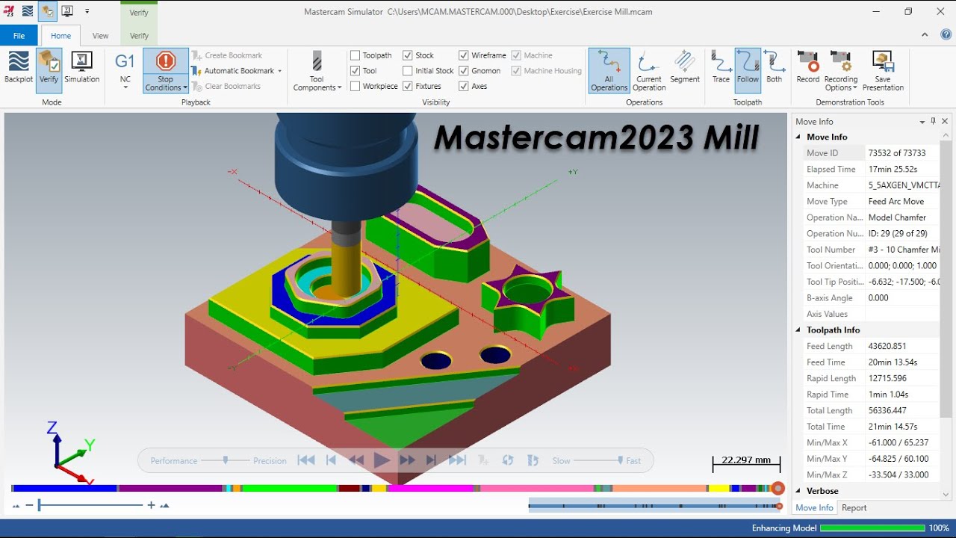Zoom out the timeline with minus
This screenshot has height=538, width=956.
click(30, 505)
